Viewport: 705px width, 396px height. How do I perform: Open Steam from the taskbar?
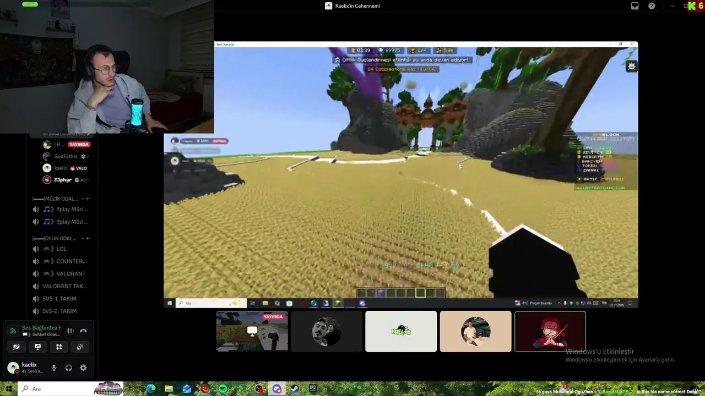[295, 389]
